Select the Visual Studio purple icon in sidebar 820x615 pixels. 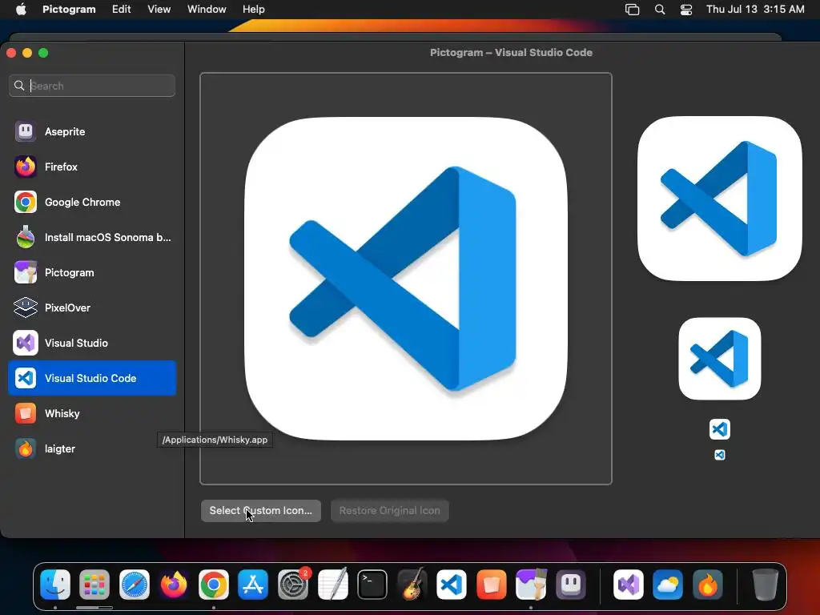click(x=25, y=343)
